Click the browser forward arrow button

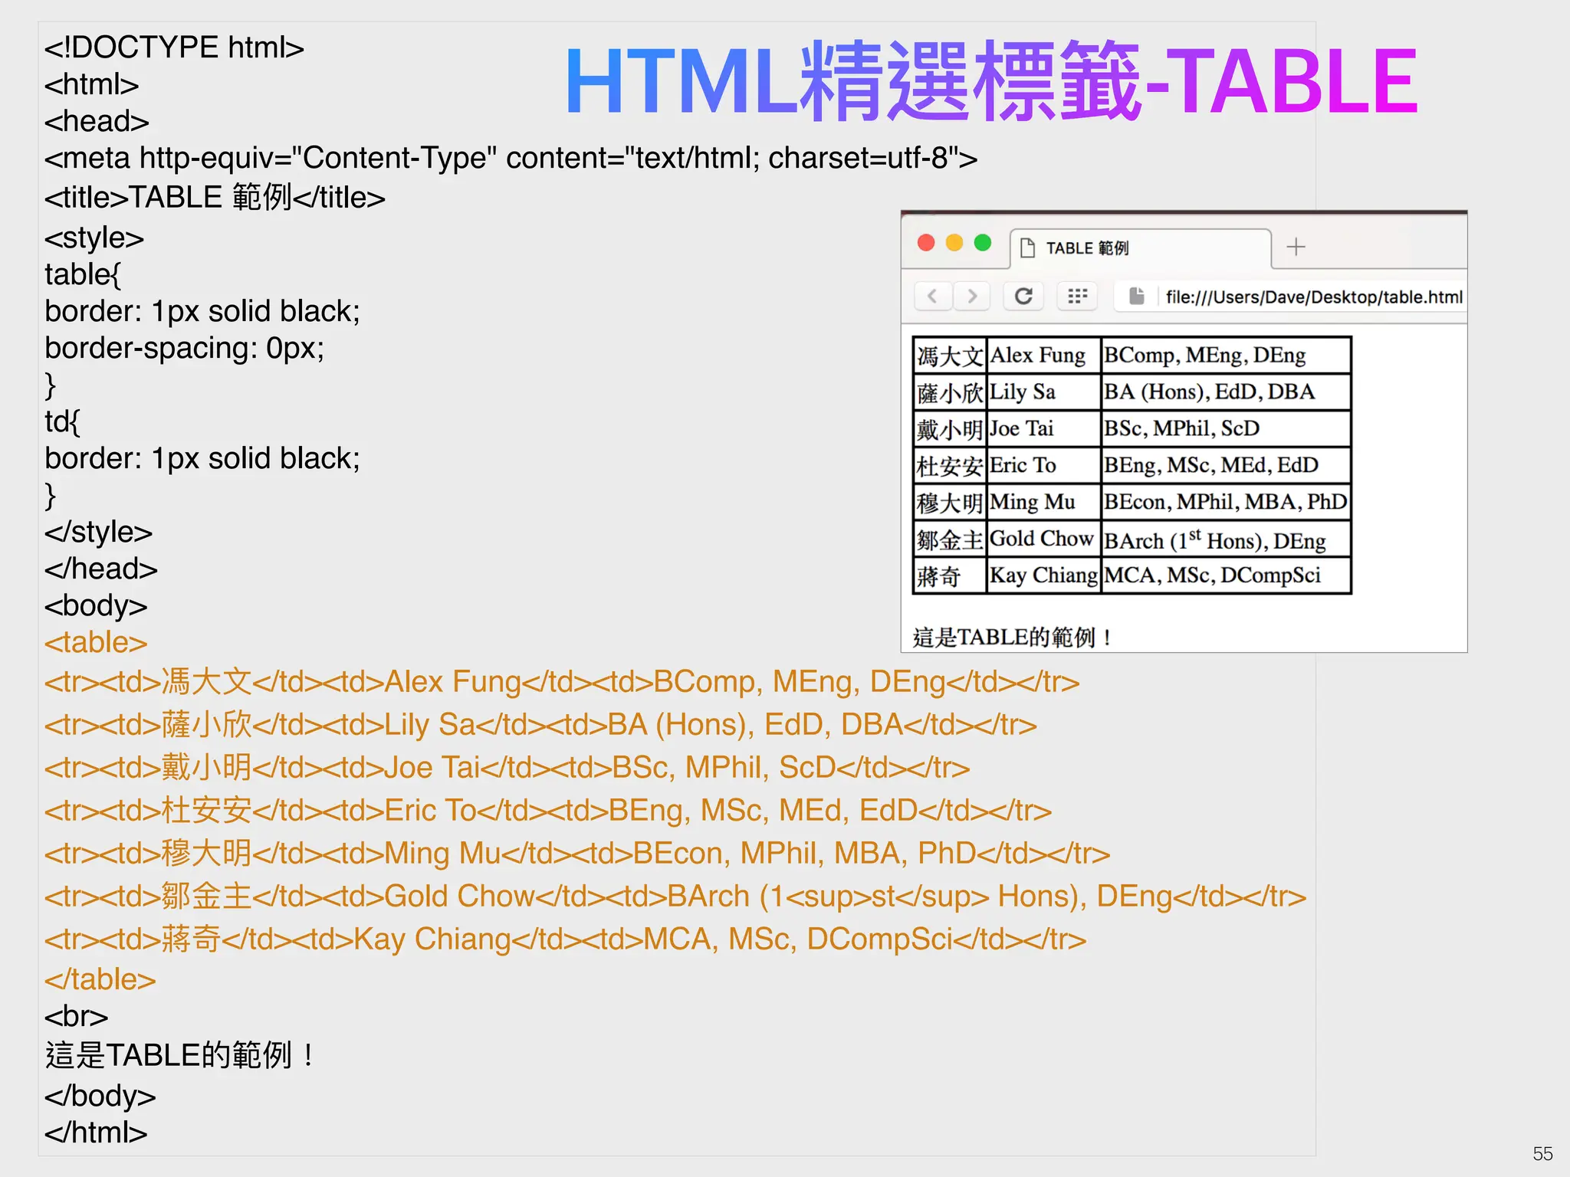972,296
